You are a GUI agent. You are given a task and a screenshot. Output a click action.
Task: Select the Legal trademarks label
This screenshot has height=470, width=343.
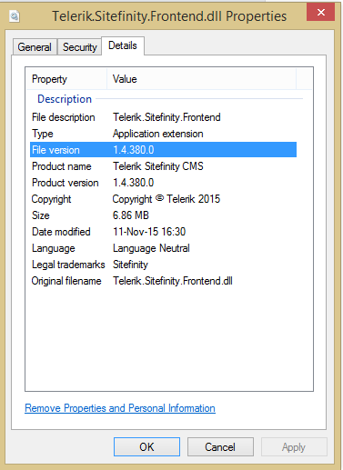[x=68, y=265]
